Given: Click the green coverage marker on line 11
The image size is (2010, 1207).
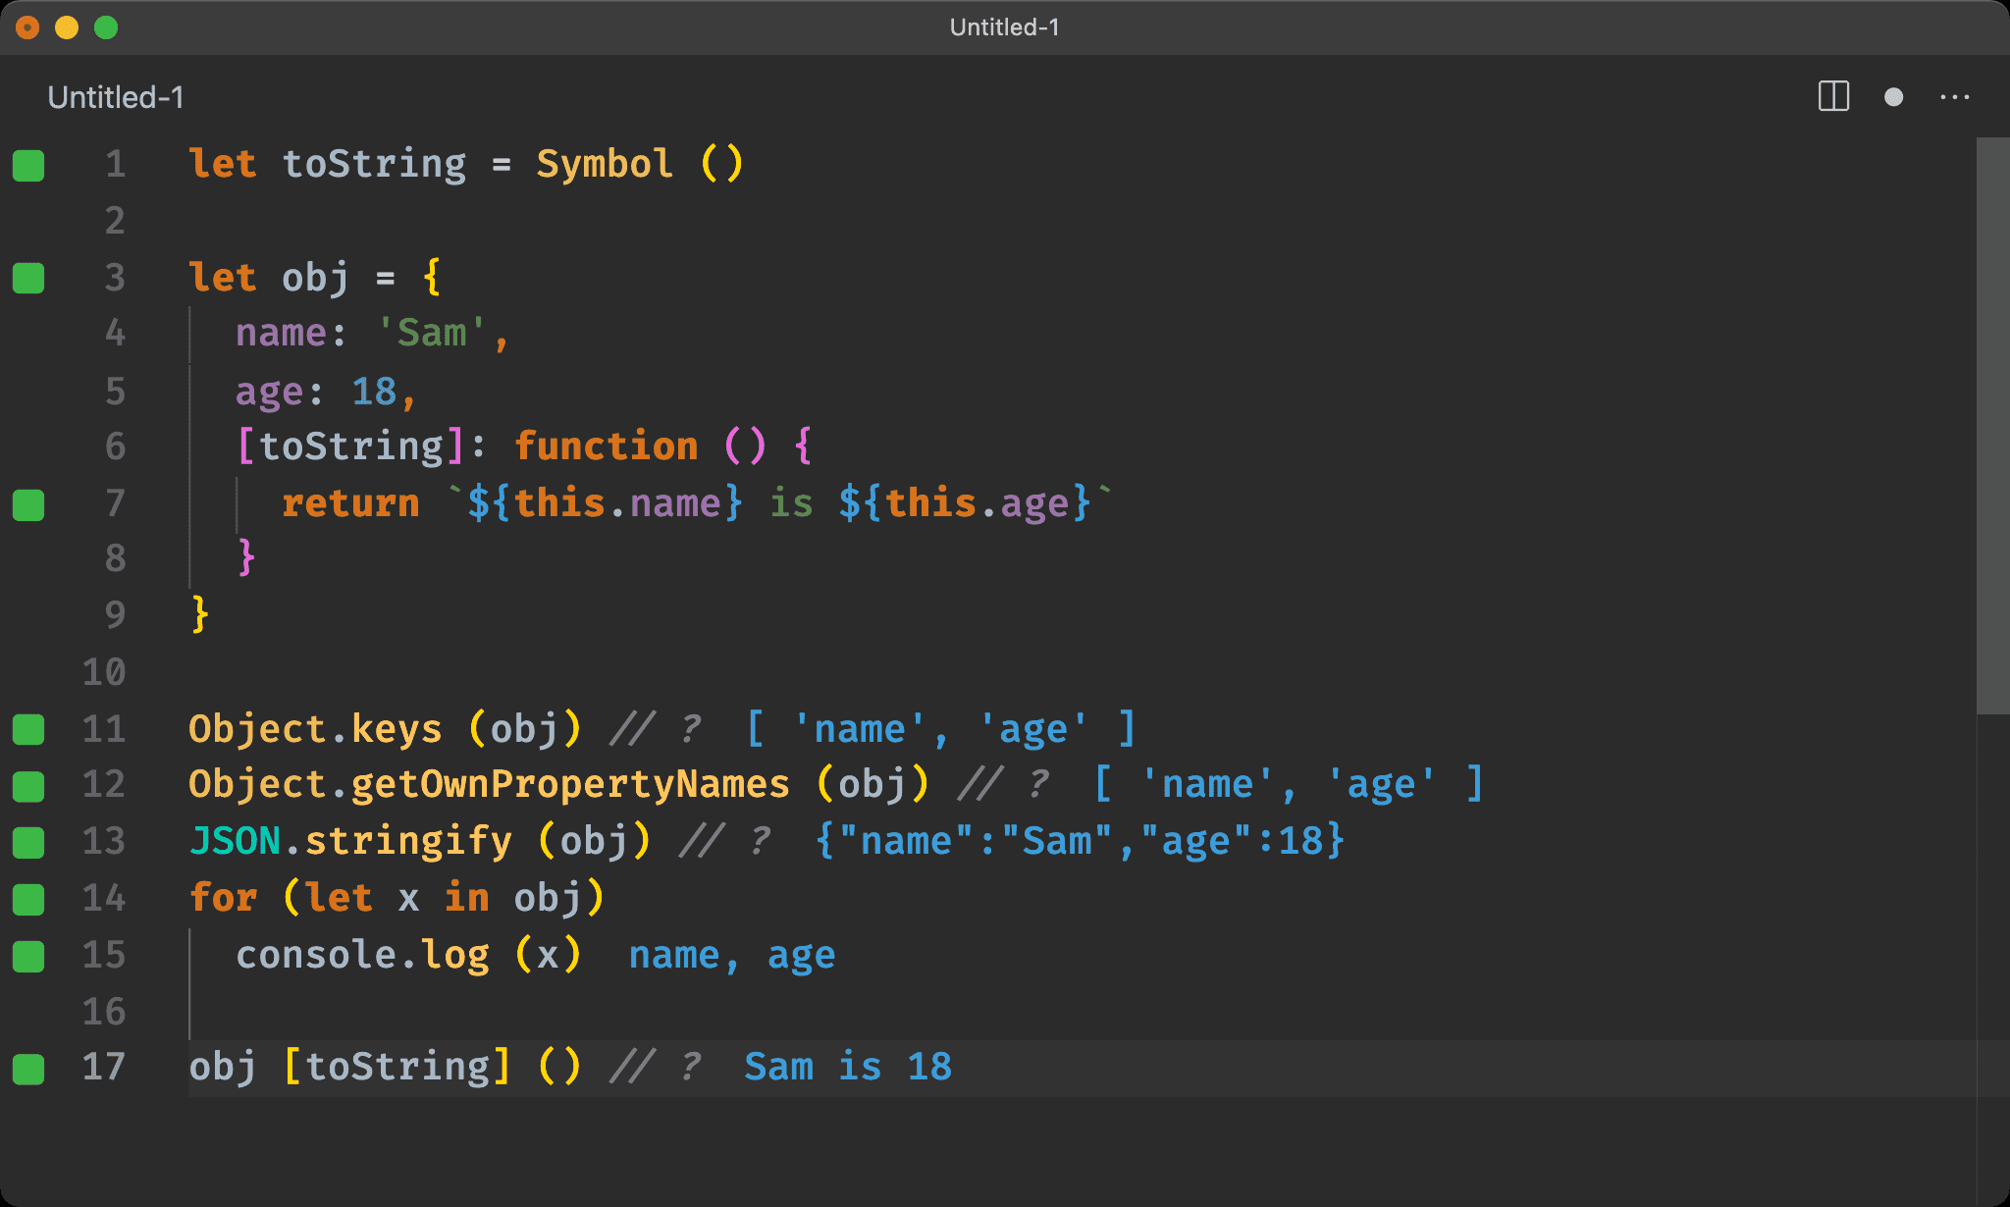Looking at the screenshot, I should [28, 729].
